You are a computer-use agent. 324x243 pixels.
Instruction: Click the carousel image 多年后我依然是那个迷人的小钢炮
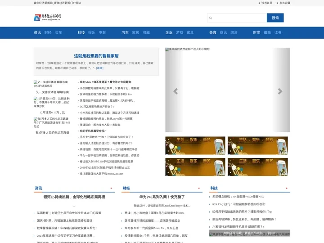(x=228, y=90)
